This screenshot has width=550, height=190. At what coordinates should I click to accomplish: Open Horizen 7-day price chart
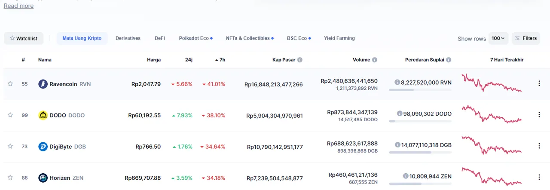[x=492, y=177]
